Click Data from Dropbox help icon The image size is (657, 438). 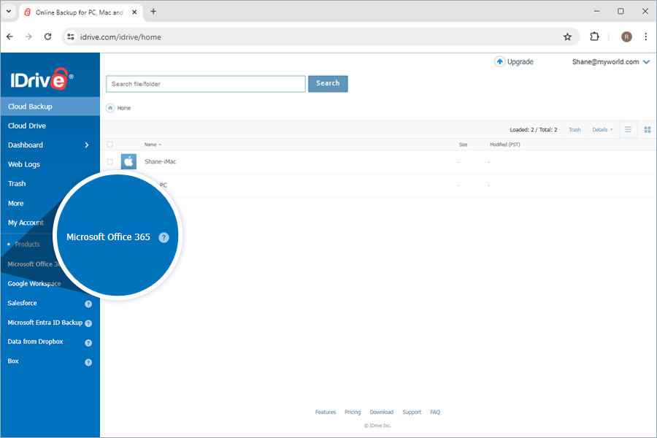88,343
